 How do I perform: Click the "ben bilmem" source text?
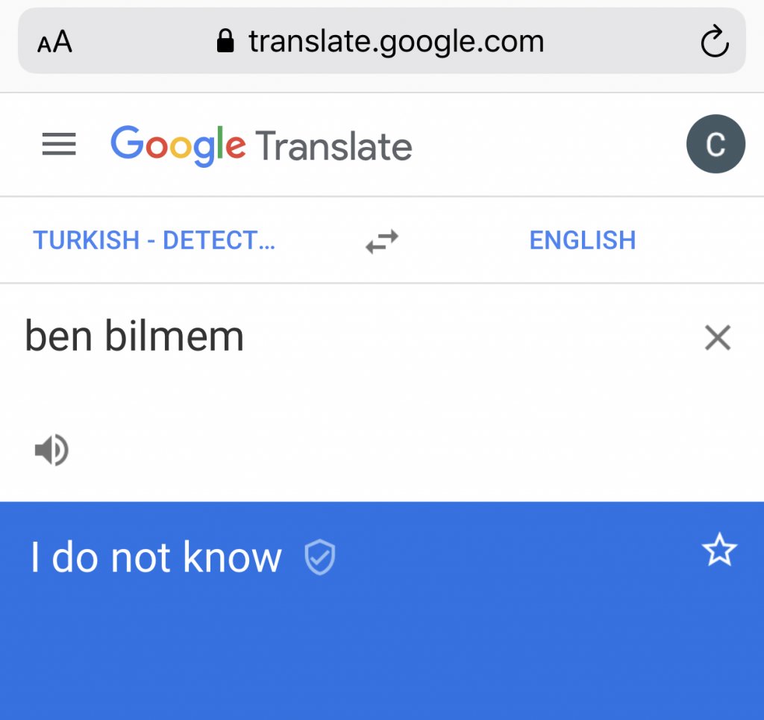[x=135, y=336]
